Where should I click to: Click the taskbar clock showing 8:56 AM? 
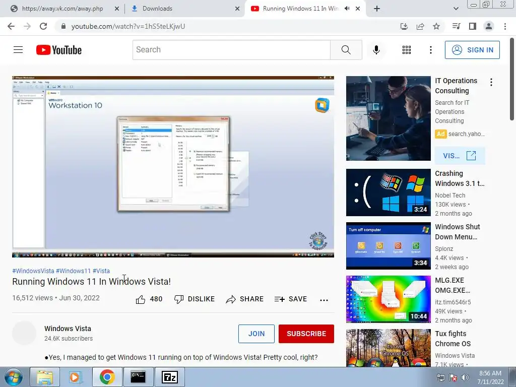click(490, 377)
